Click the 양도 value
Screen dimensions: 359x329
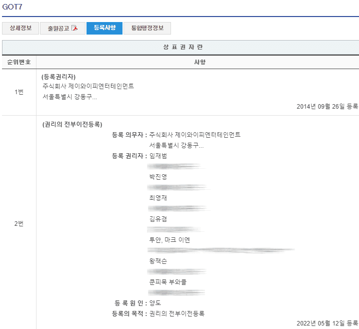pyautogui.click(x=155, y=303)
